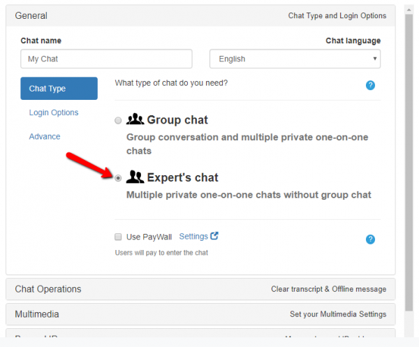Click external link icon next to Settings

215,236
